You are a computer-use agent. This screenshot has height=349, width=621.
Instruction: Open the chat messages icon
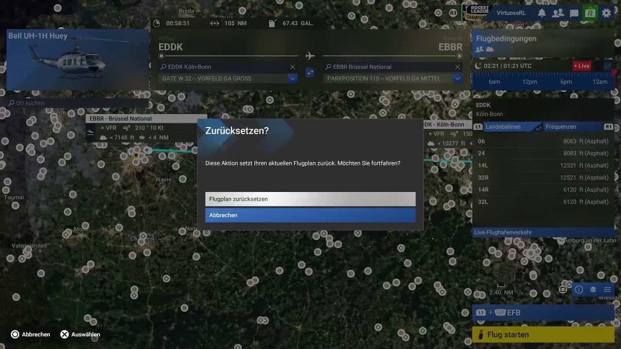574,13
